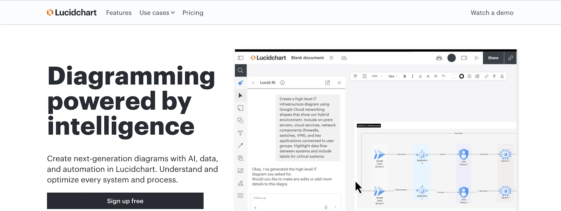Click the image insert tool
The image size is (561, 211).
click(241, 171)
